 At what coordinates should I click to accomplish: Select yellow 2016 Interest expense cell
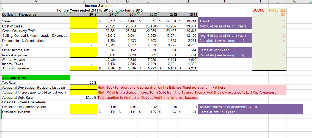tap(83, 55)
